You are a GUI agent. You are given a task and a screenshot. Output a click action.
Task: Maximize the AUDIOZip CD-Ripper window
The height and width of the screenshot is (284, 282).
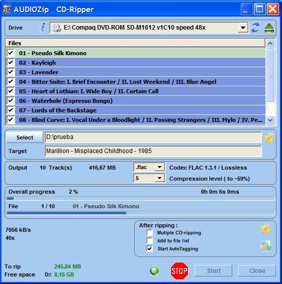(259, 9)
